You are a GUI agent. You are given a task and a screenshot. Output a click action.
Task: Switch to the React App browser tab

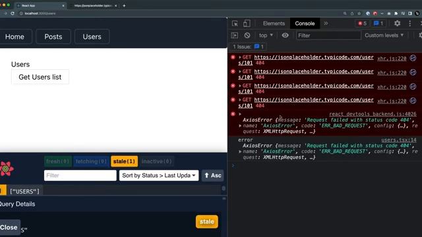click(40, 5)
